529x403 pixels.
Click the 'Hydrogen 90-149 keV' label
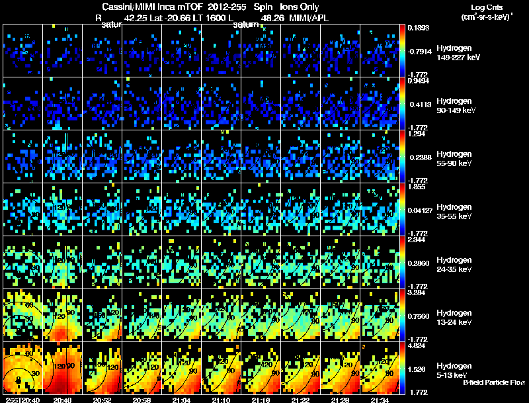(x=456, y=106)
